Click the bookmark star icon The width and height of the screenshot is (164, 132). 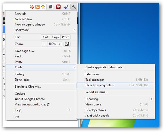tap(43, 7)
